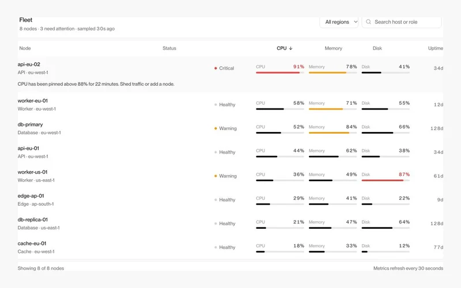Open the worker-us-01 node
The image size is (461, 288).
coord(32,172)
